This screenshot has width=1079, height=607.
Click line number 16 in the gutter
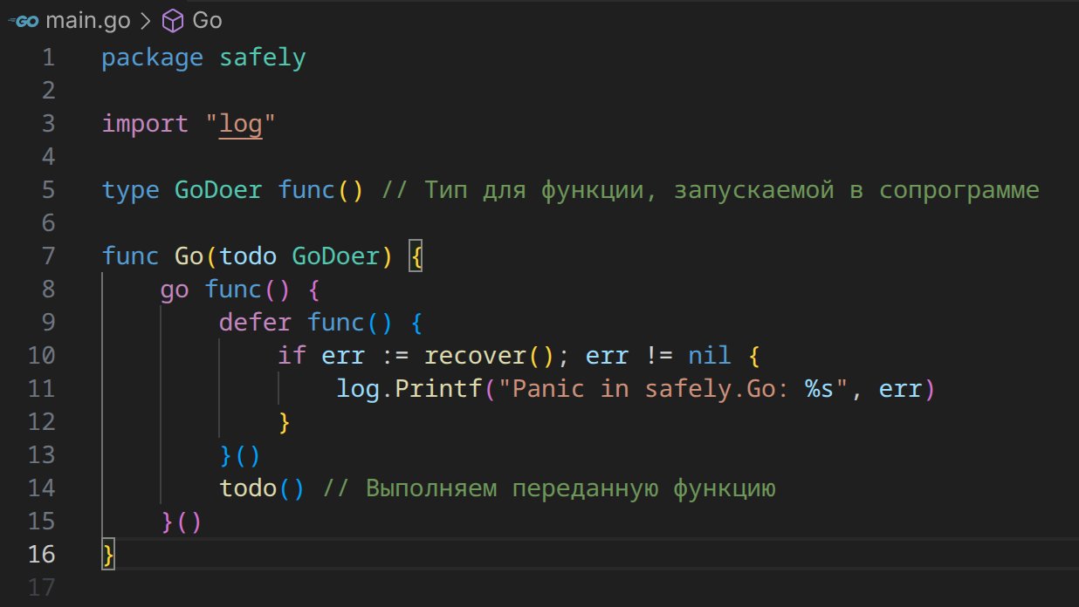click(40, 555)
